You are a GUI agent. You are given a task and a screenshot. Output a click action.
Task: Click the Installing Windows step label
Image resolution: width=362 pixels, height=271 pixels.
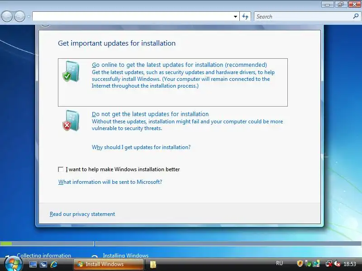(126, 255)
